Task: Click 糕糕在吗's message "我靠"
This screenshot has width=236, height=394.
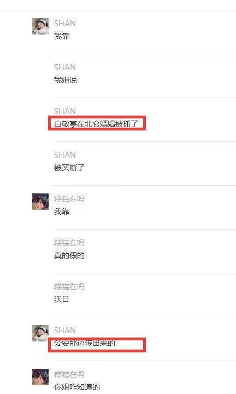Action: pos(62,212)
